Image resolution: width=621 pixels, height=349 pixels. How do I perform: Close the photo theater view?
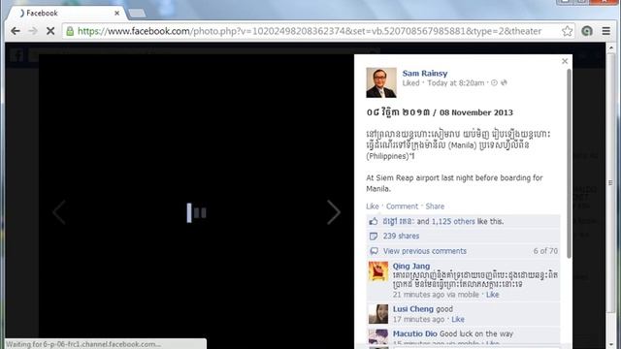(x=565, y=61)
